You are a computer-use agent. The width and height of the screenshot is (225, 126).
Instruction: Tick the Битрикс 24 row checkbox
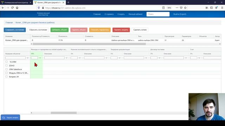click(x=6, y=77)
